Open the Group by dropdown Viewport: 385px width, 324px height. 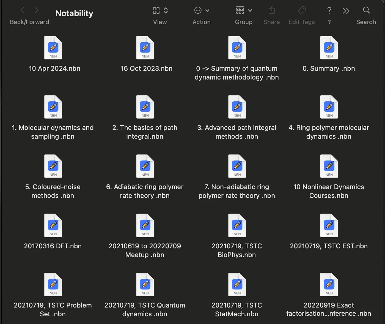(x=244, y=10)
